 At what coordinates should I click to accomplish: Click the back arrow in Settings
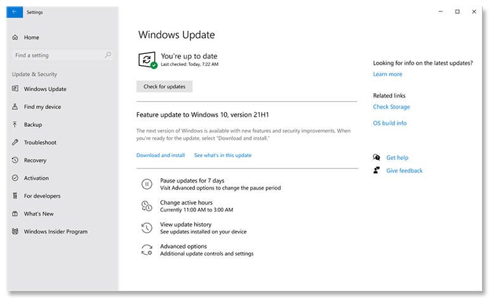tap(15, 12)
